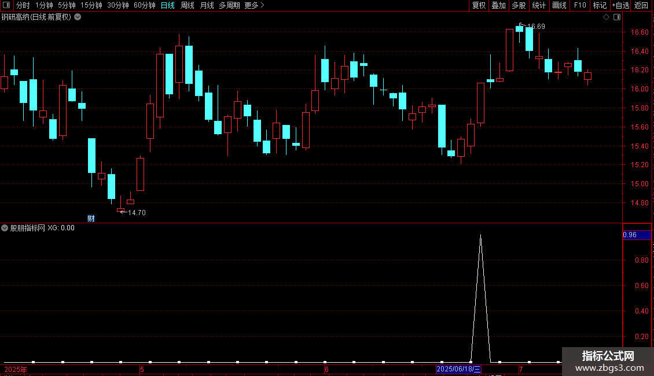The height and width of the screenshot is (376, 654).
Task: Switch to 周线 weekly chart
Action: [x=188, y=5]
